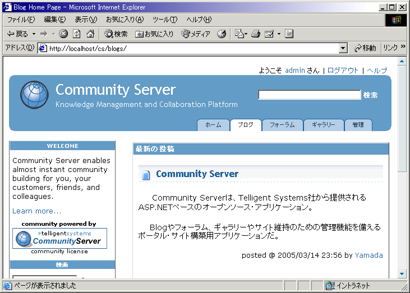Click the Edit page toolbar icon
The image size is (410, 293).
(269, 34)
